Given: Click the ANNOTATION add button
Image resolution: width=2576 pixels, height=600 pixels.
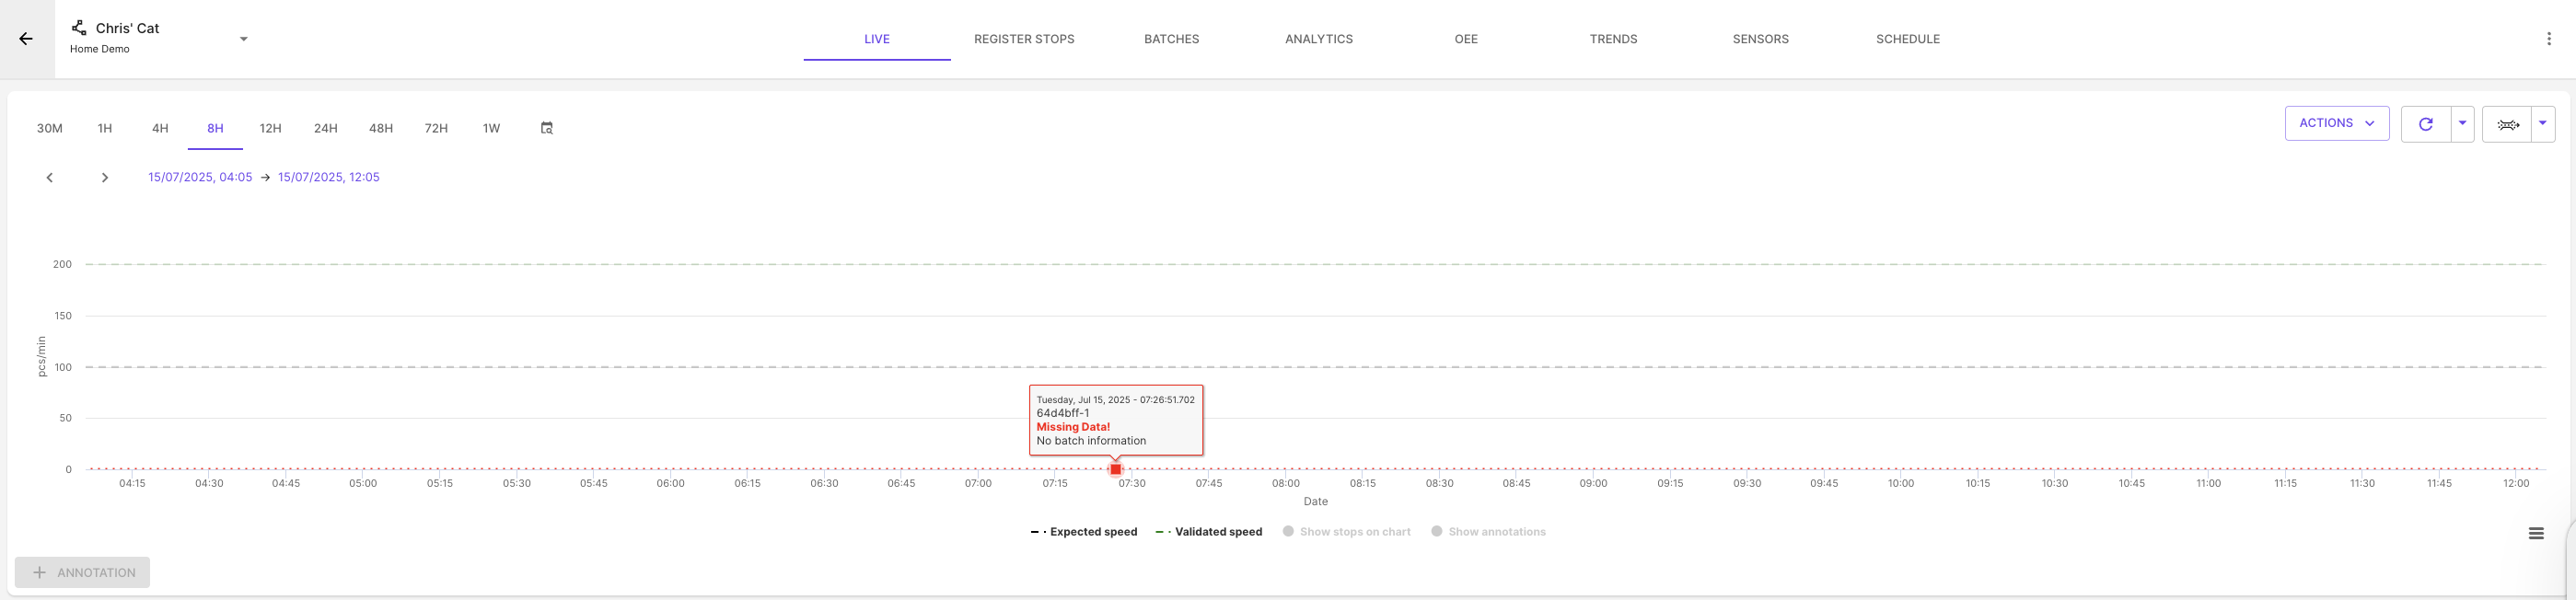Looking at the screenshot, I should [82, 572].
